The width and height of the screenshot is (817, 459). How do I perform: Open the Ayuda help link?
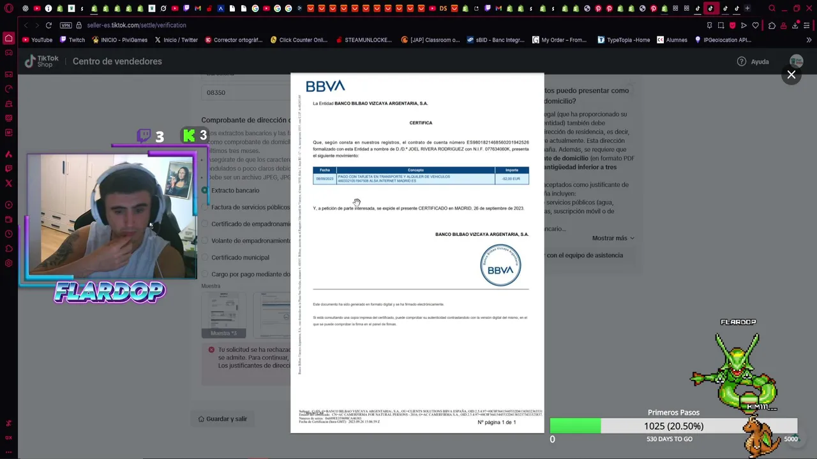coord(753,62)
